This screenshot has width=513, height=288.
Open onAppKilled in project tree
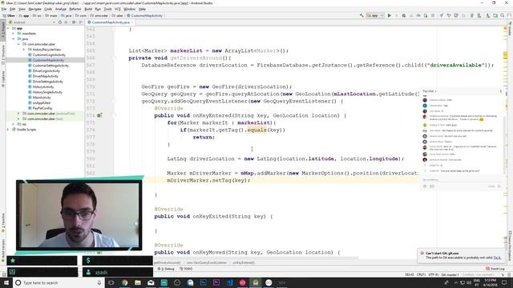pos(42,103)
